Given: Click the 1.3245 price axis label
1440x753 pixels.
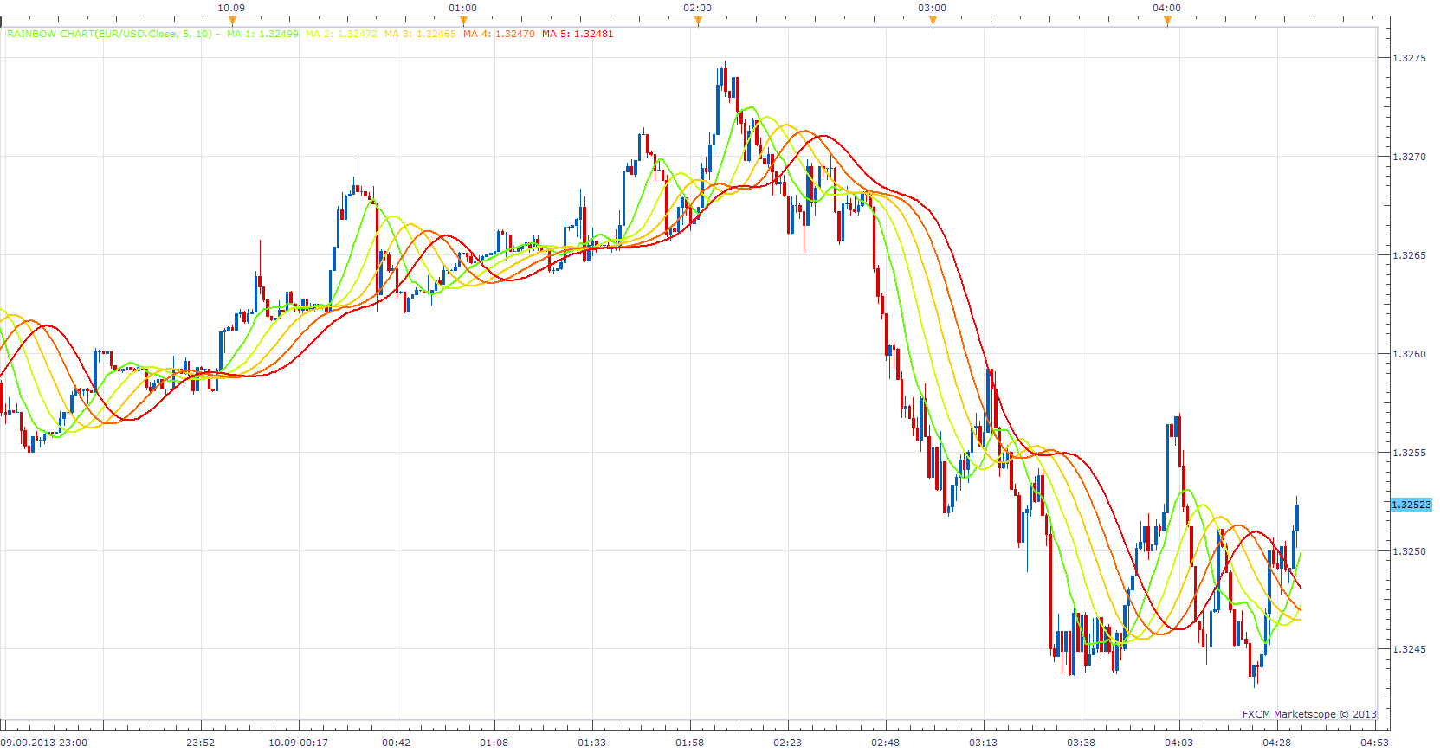Looking at the screenshot, I should (1409, 649).
